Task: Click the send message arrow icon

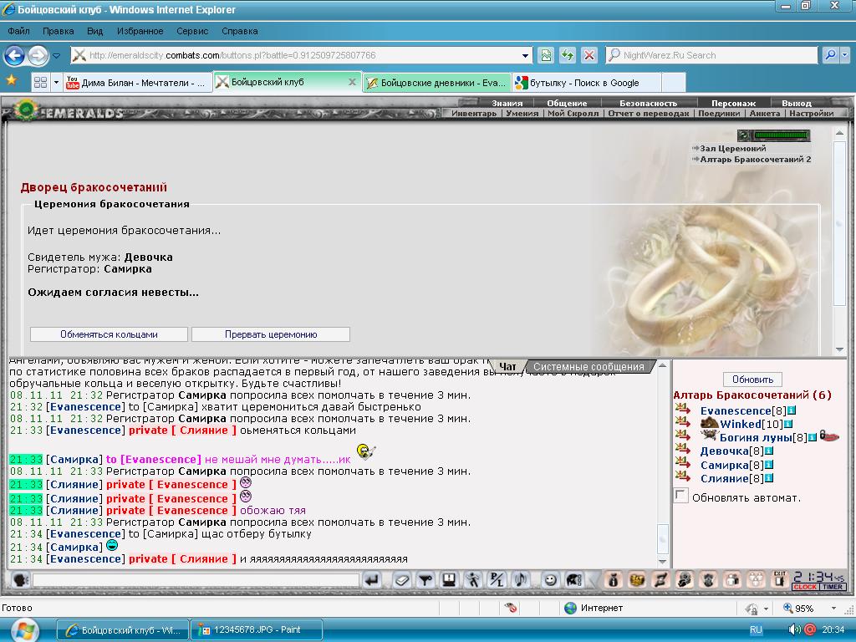Action: tap(372, 580)
